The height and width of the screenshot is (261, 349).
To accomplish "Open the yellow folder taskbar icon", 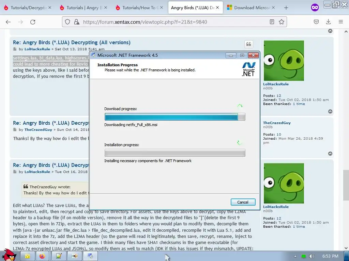I will tap(27, 256).
